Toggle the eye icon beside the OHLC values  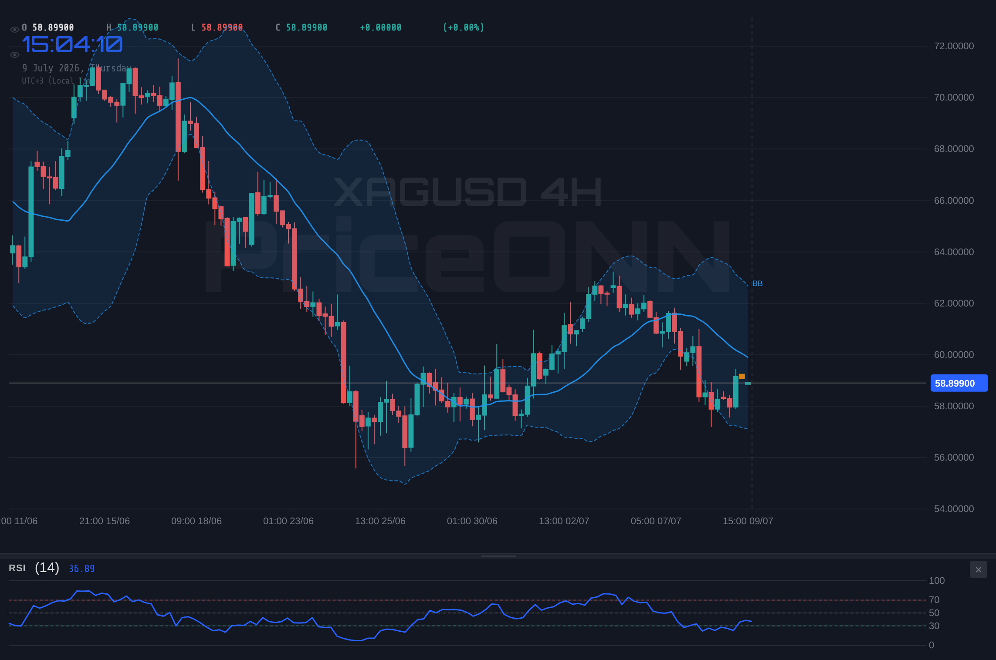coord(14,29)
